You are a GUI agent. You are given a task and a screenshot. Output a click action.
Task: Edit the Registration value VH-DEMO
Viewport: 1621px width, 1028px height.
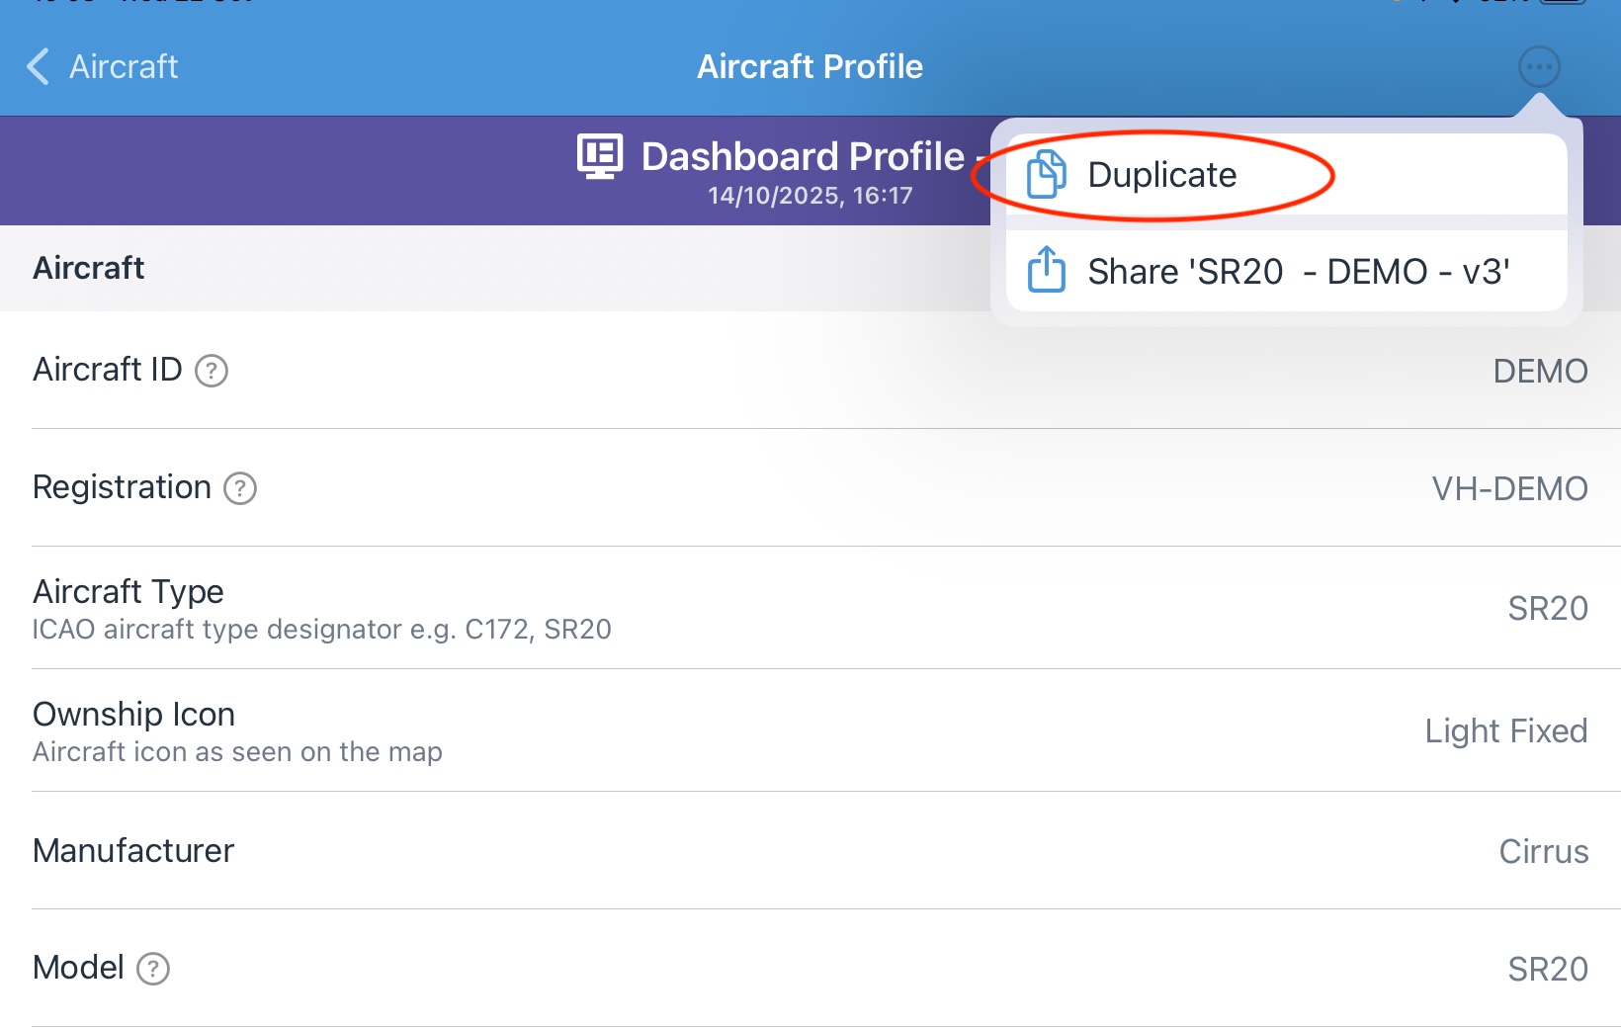1509,488
